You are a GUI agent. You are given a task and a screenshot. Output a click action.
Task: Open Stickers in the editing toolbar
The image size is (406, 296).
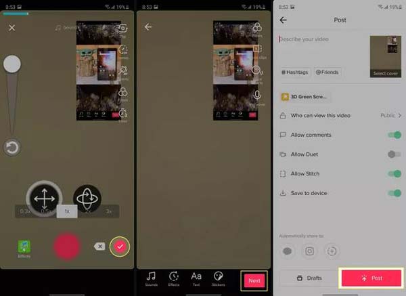click(x=219, y=279)
